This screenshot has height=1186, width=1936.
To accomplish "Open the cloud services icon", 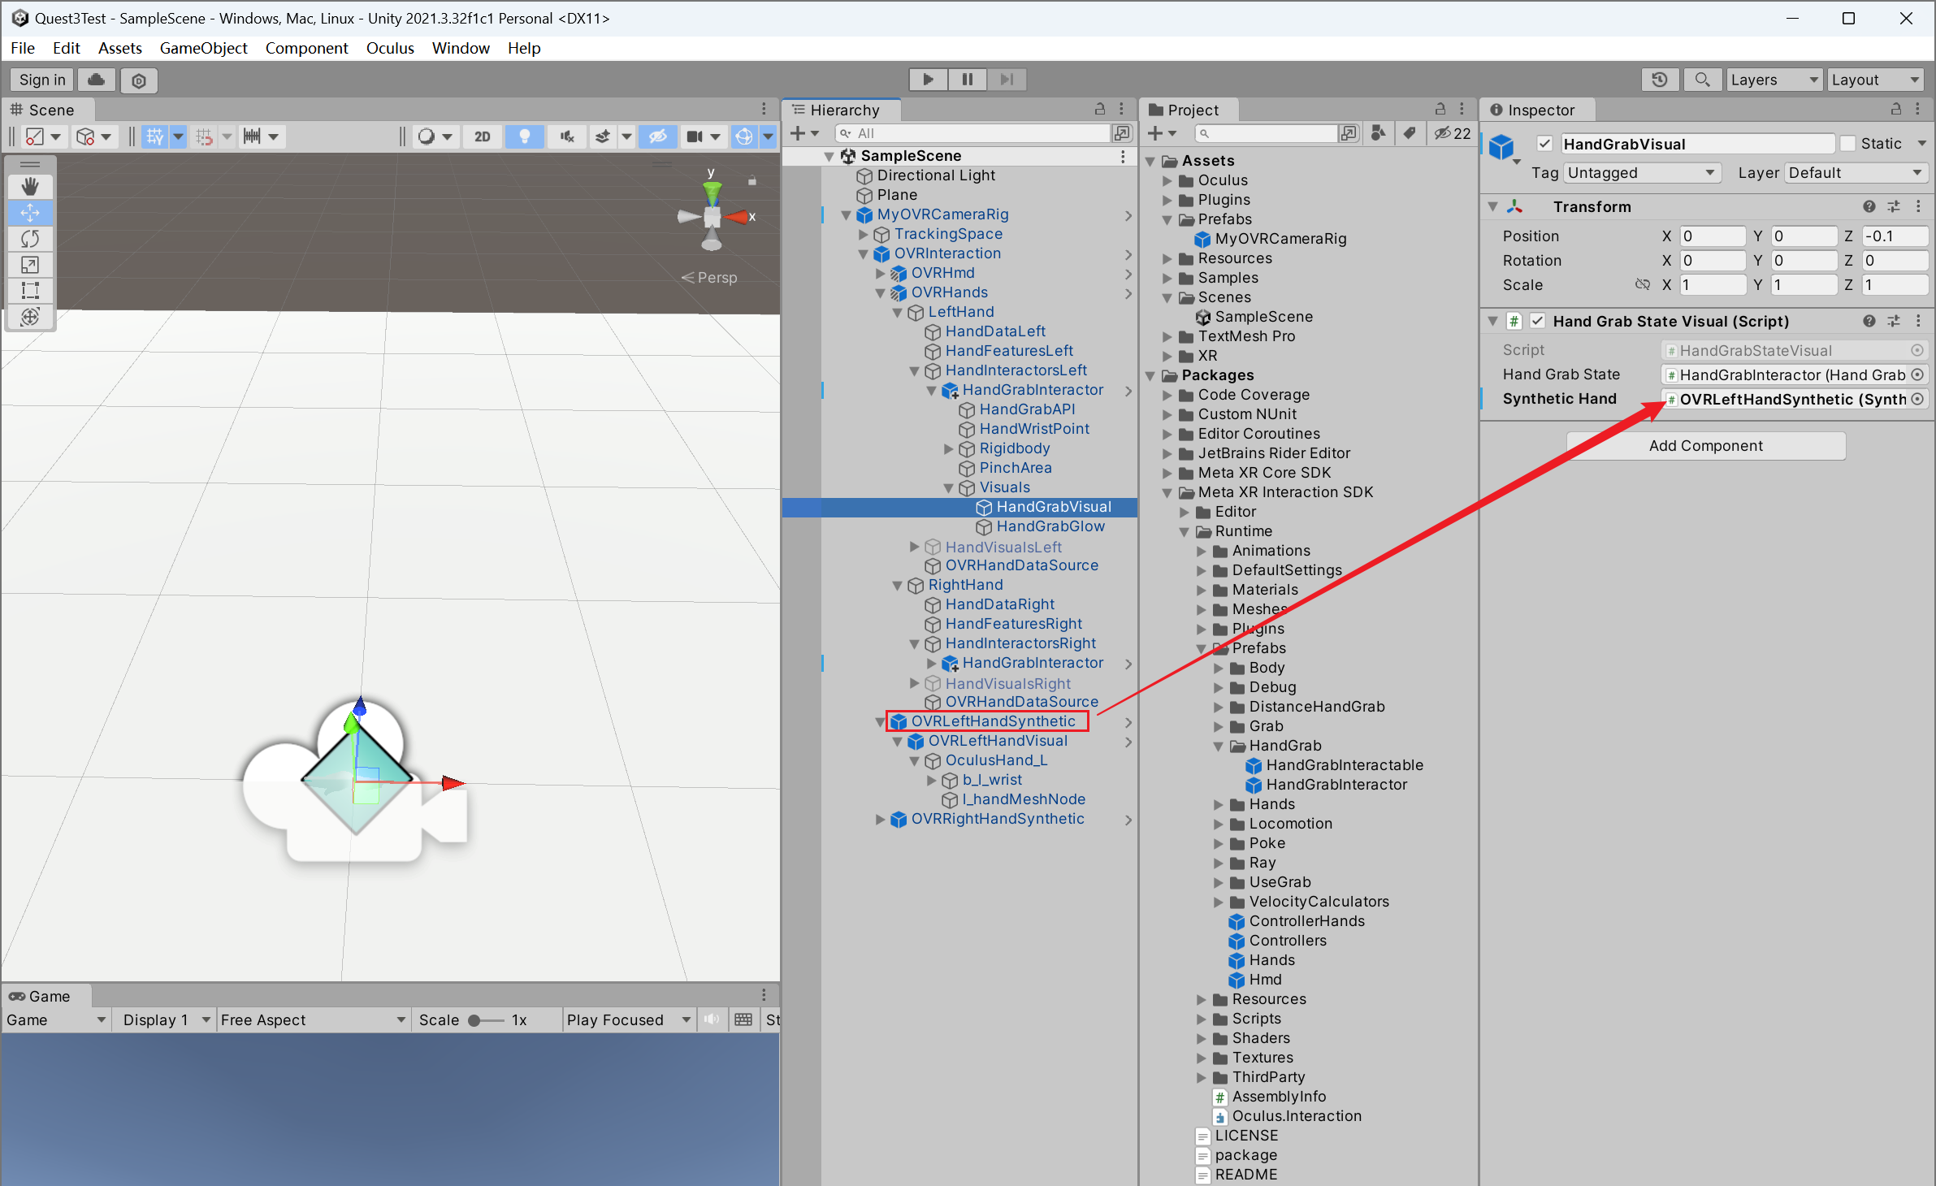I will [x=96, y=80].
